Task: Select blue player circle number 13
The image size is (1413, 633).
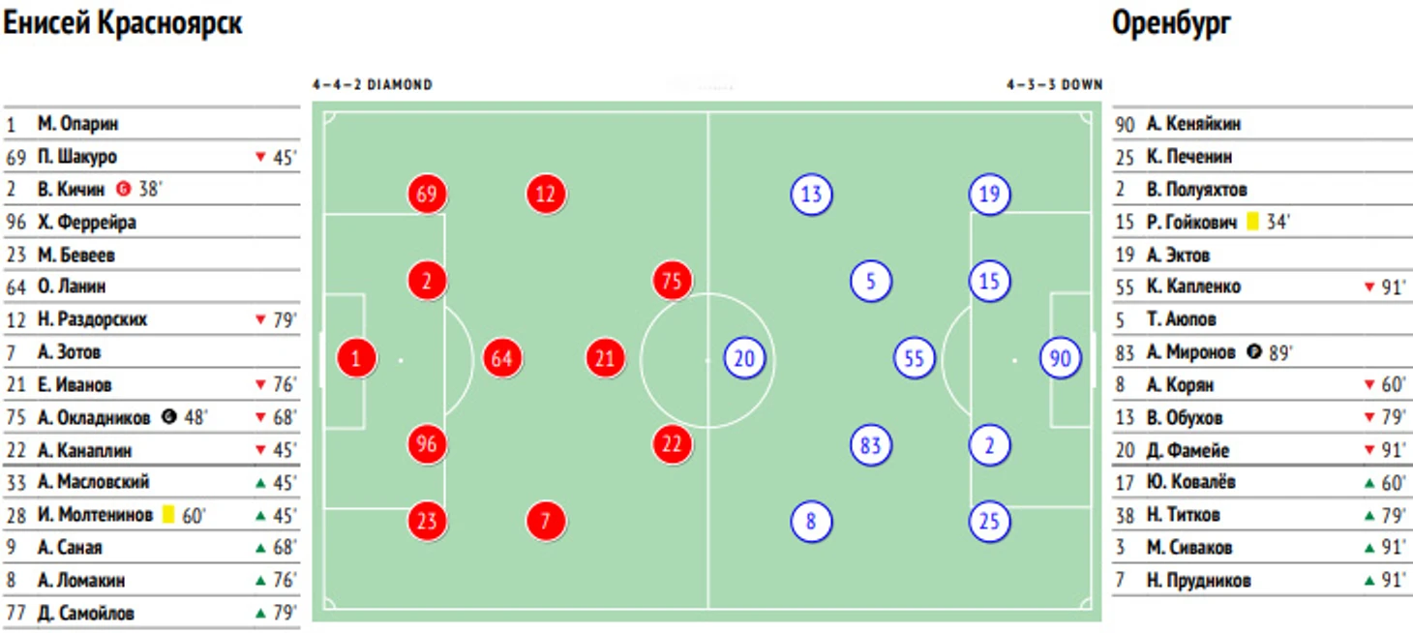Action: [x=811, y=195]
